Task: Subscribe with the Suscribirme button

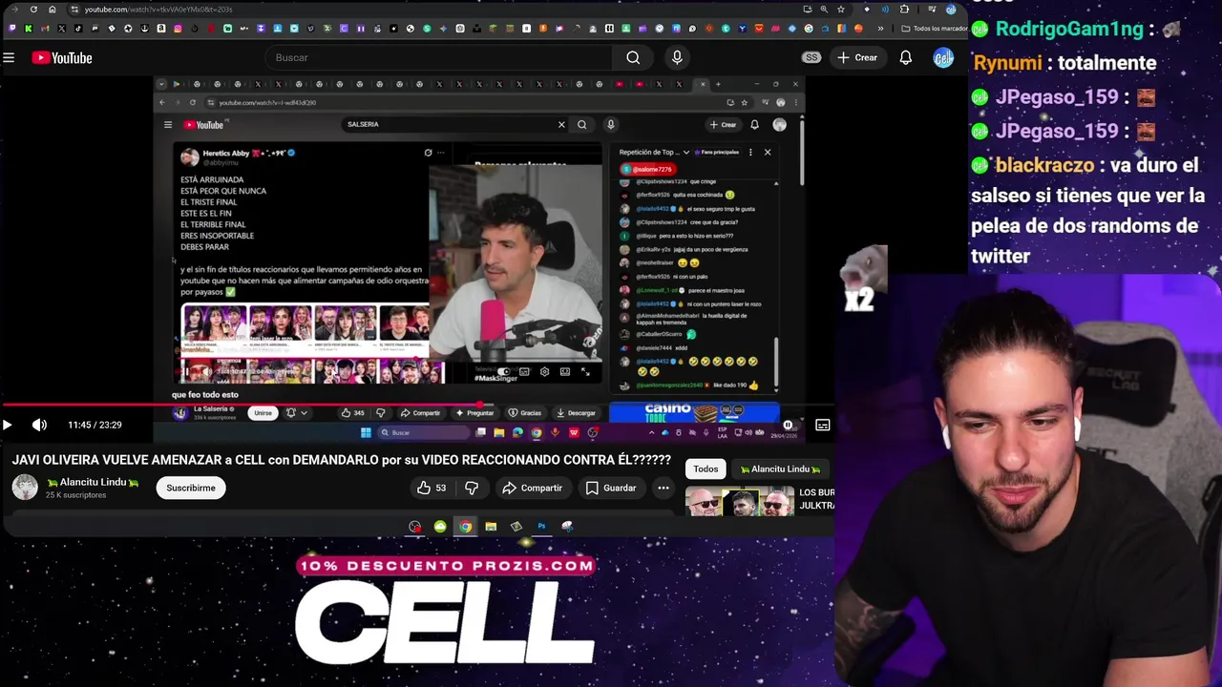Action: (x=191, y=489)
